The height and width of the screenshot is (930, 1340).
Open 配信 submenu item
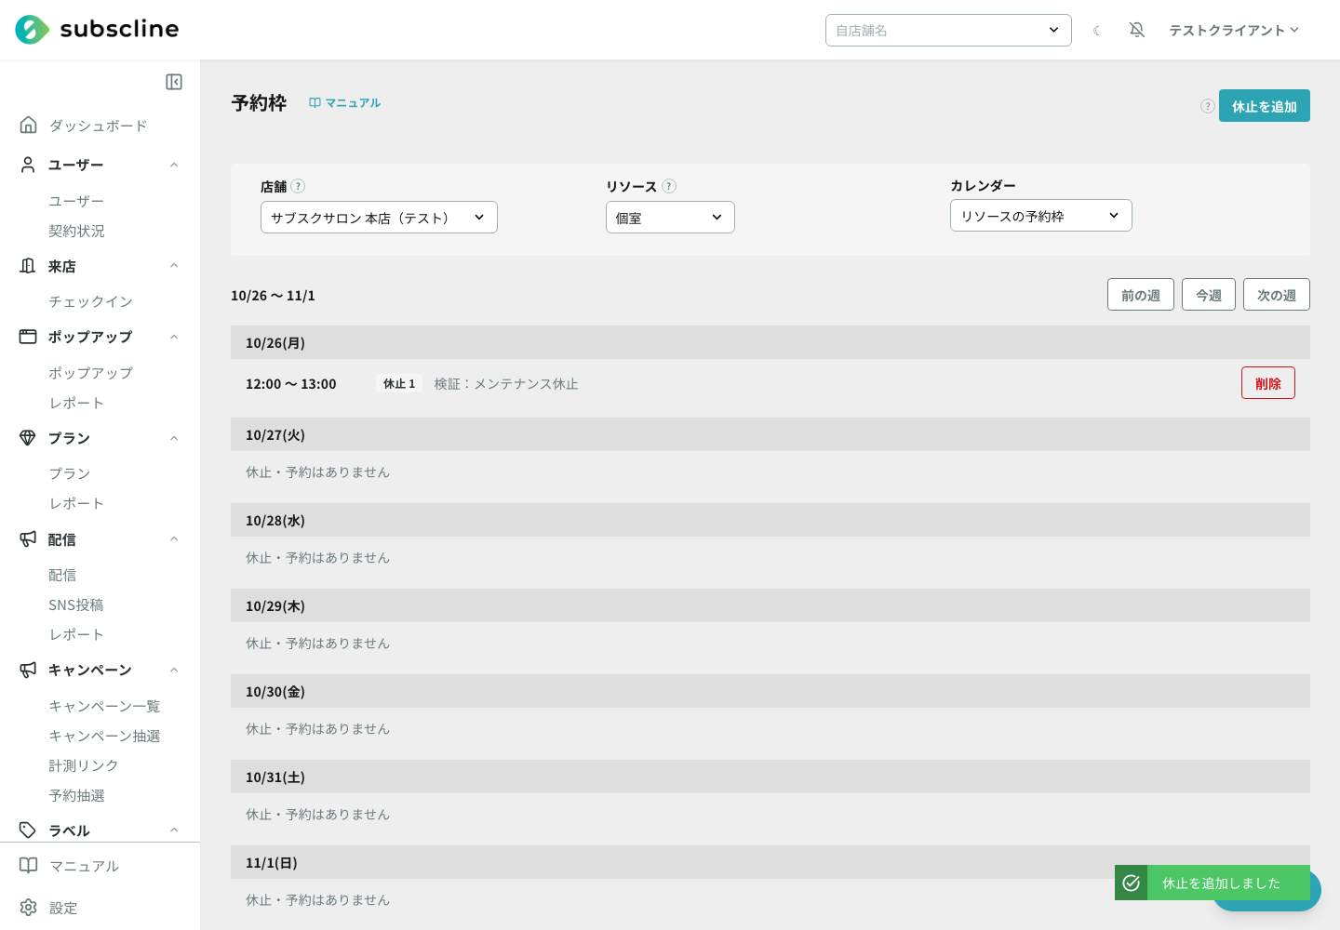[62, 576]
